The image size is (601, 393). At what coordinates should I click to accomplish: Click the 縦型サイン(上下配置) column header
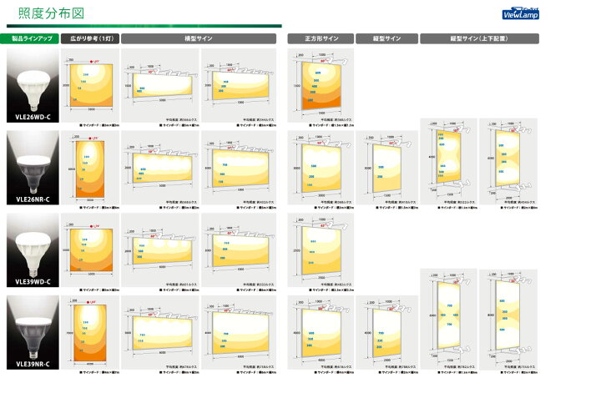[479, 38]
